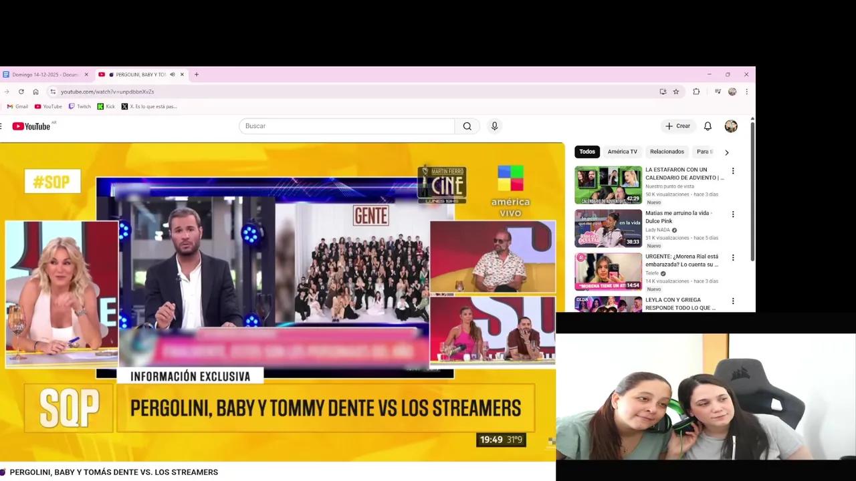
Task: Open the Chrome extensions puzzle icon
Action: coord(696,92)
